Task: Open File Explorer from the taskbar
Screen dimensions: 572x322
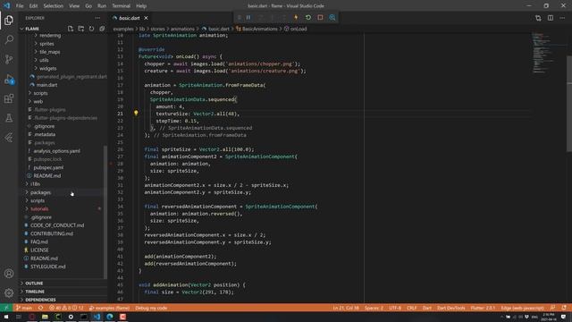Action: tap(45, 317)
